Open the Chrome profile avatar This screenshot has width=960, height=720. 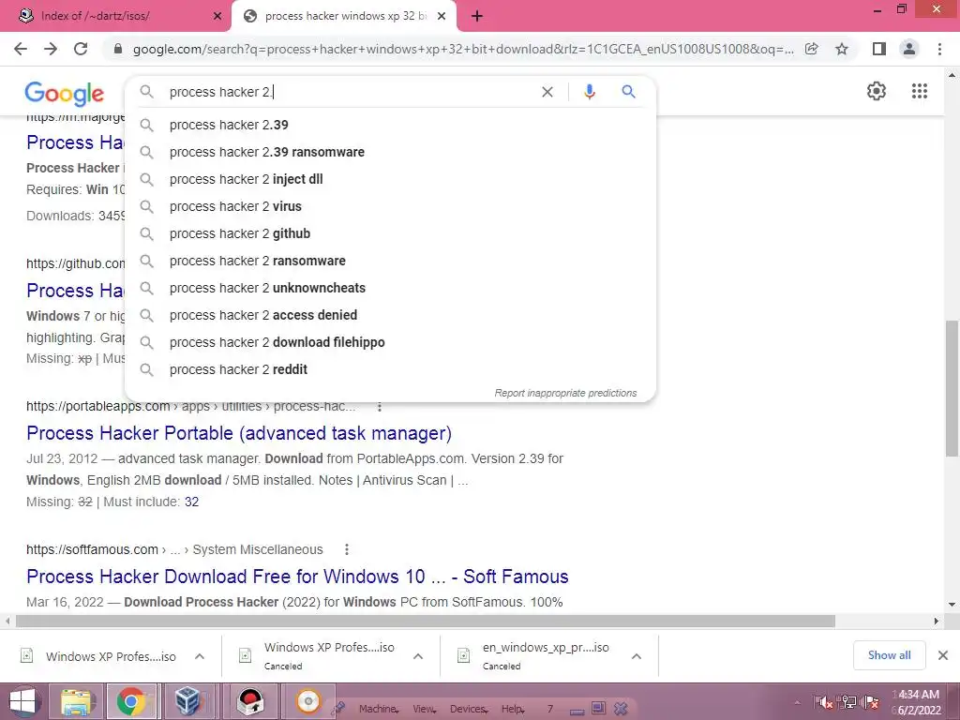909,49
